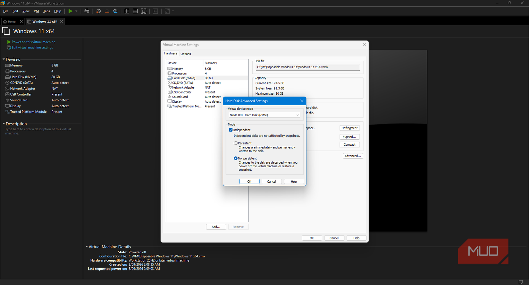Select the Nonpersistent radio button
This screenshot has height=285, width=529.
236,158
